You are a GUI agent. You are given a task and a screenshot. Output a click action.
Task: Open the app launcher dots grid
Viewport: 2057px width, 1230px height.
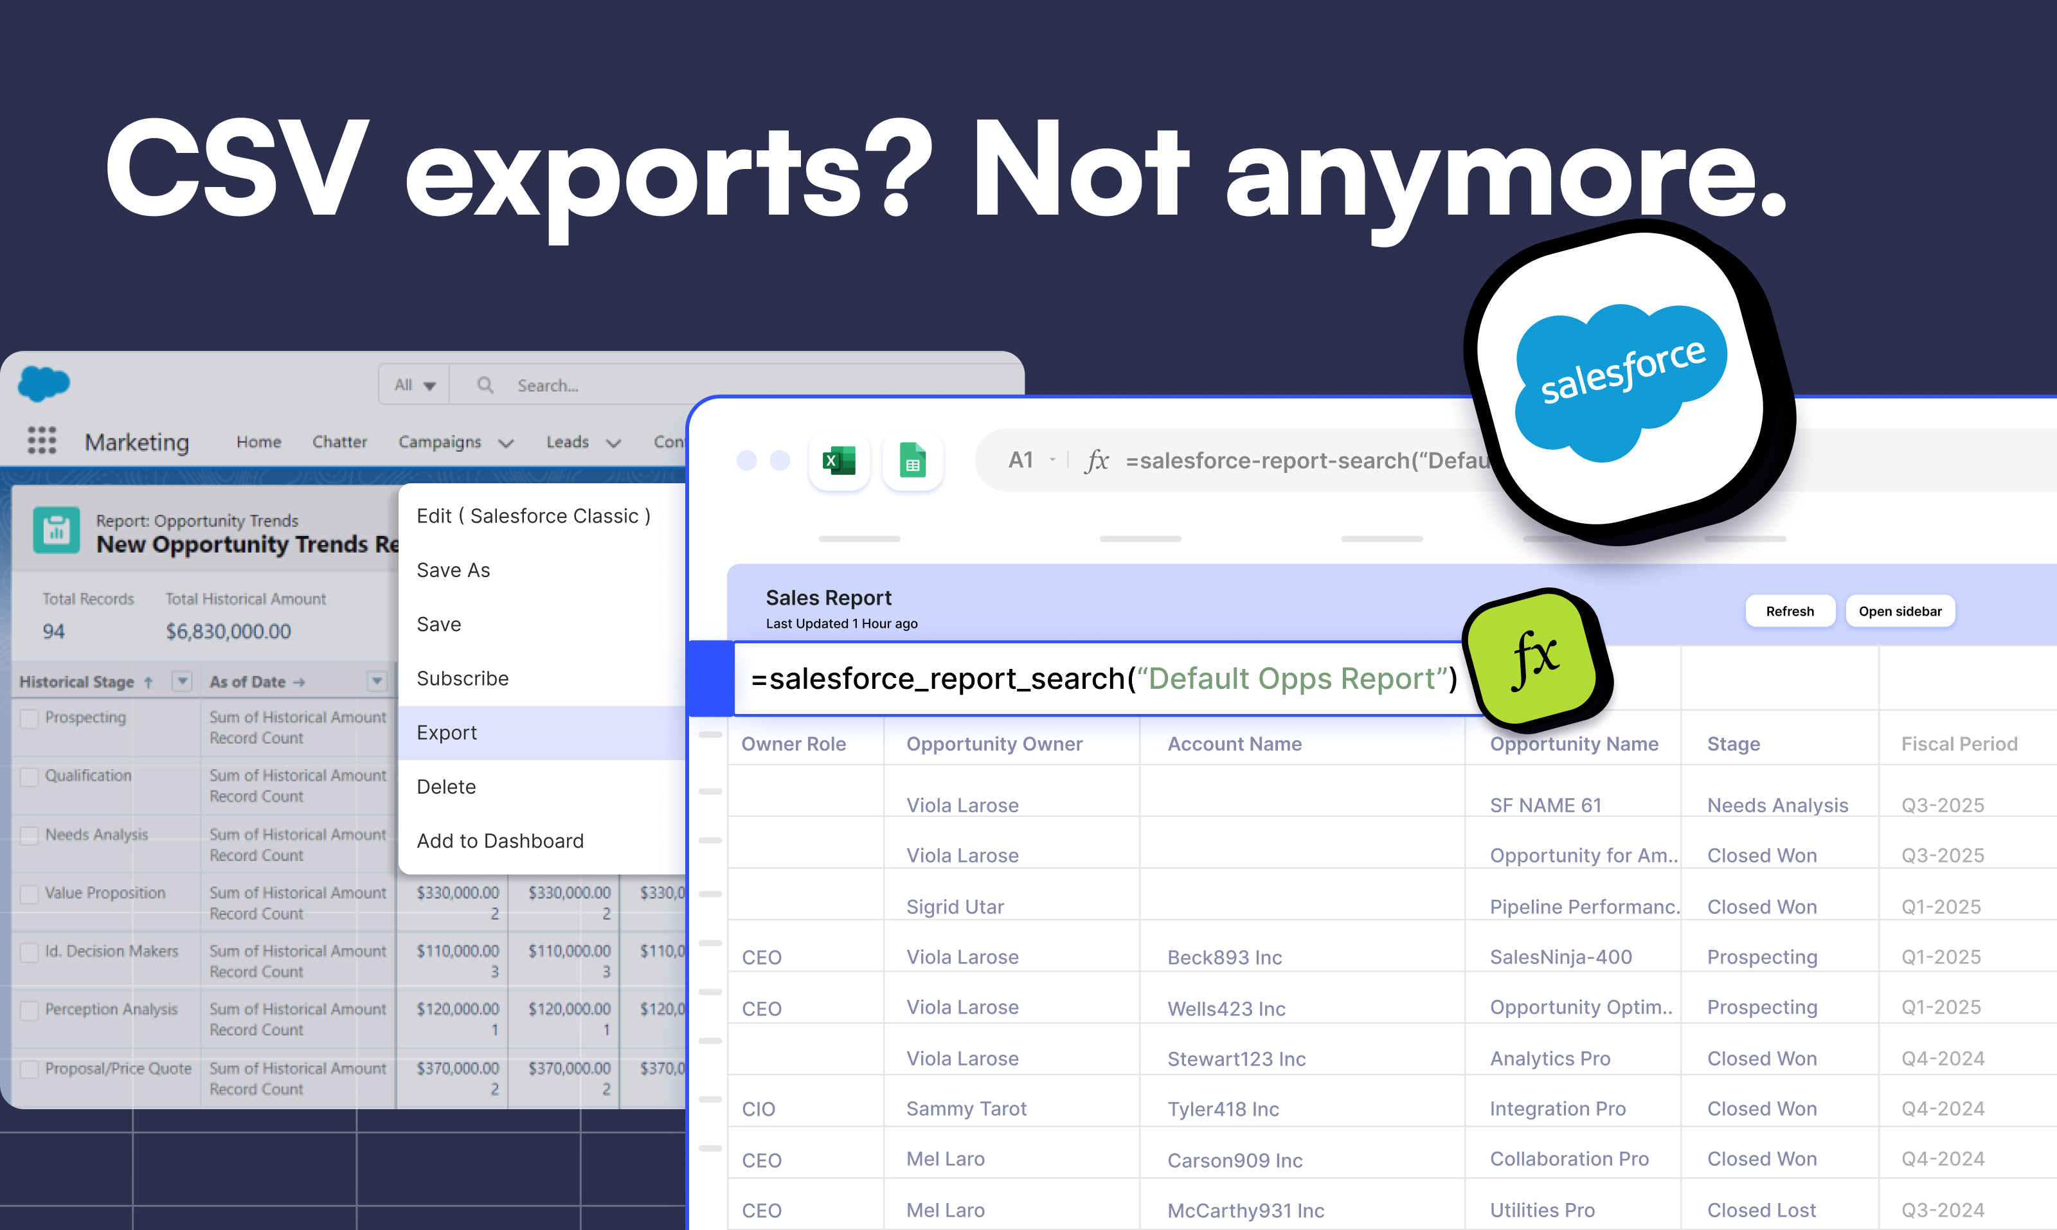pos(41,440)
